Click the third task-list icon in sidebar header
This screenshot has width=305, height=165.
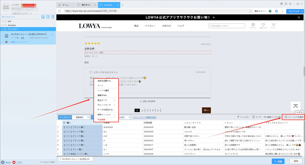click(x=53, y=17)
